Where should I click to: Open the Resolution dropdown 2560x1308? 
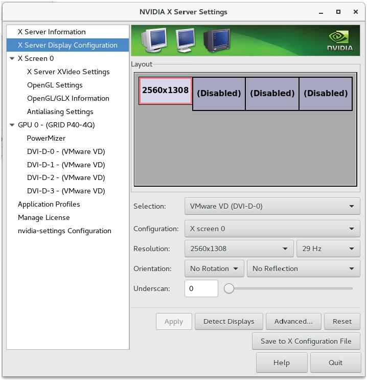pos(239,249)
